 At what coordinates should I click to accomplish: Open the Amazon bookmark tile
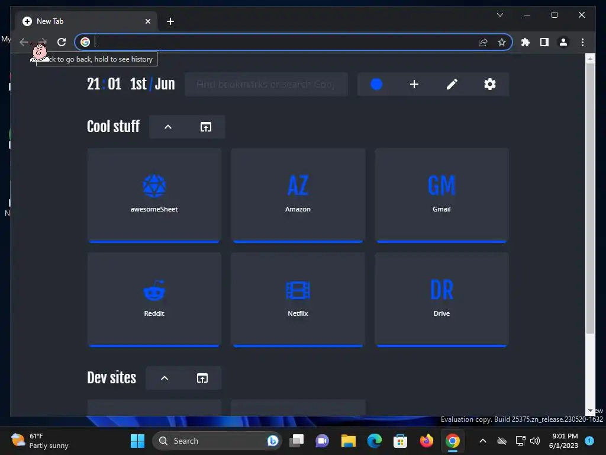pyautogui.click(x=298, y=196)
